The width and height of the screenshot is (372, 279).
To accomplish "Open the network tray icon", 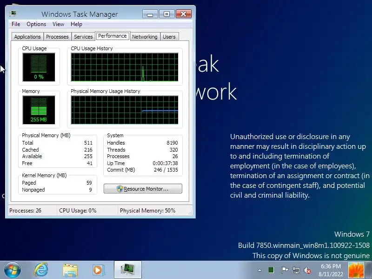I will (296, 270).
